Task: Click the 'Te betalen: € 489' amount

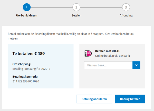Action: tap(28, 54)
